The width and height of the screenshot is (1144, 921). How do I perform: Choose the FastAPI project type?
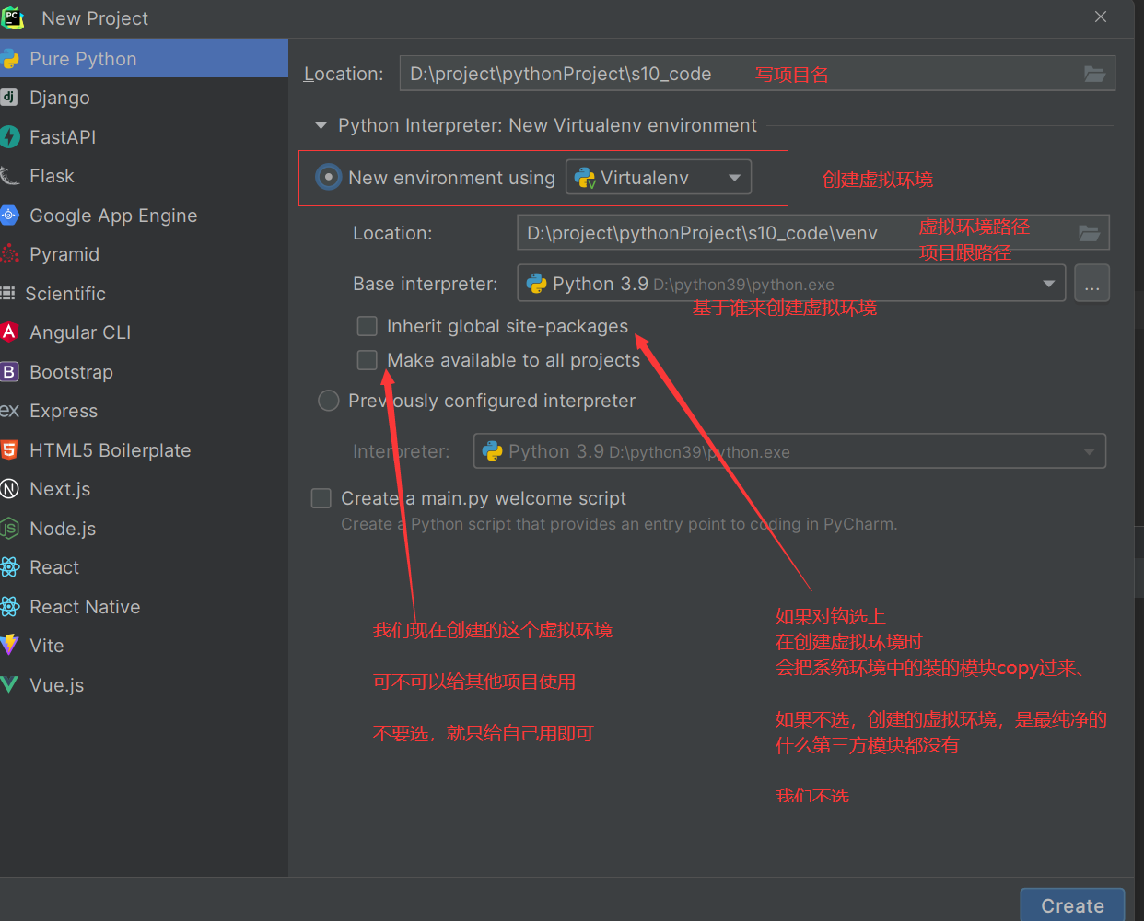pyautogui.click(x=144, y=137)
